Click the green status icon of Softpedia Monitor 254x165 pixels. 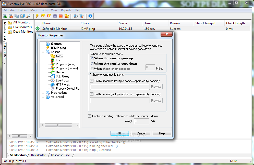pyautogui.click(x=38, y=29)
